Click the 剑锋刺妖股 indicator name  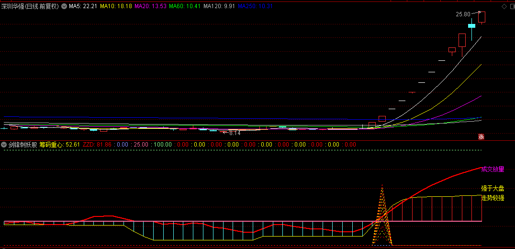(22, 145)
